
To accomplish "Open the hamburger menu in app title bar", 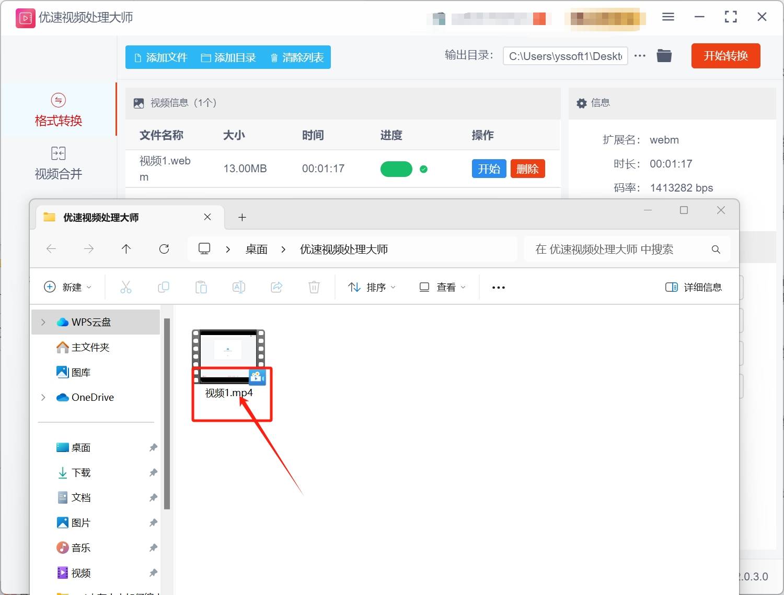I will coord(668,17).
